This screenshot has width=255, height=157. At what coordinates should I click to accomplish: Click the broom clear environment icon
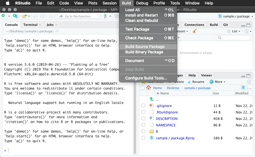(x=194, y=31)
